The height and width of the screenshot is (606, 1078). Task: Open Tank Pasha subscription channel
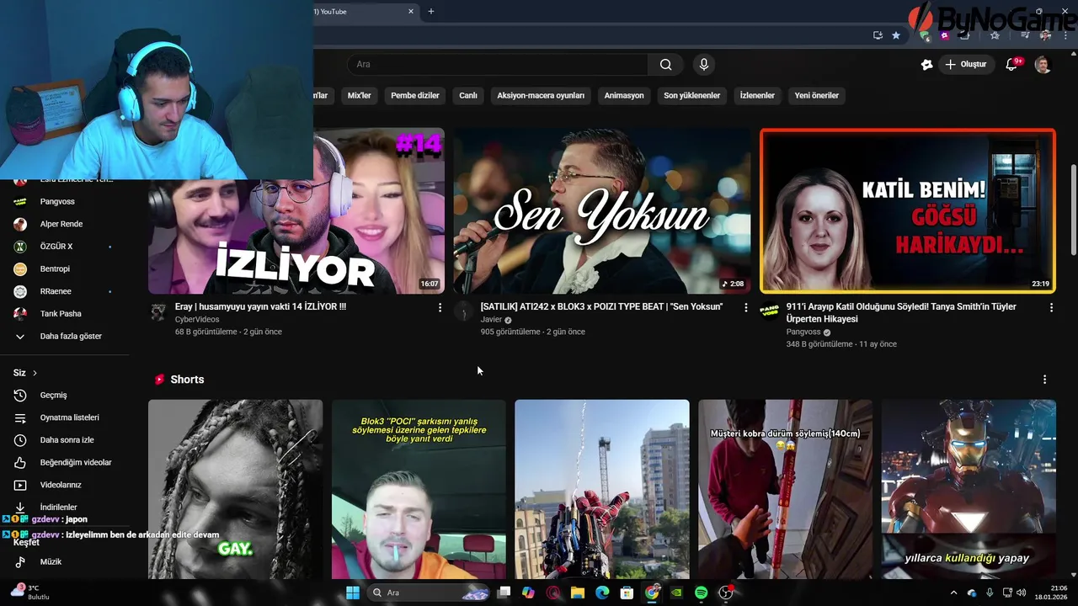click(64, 314)
